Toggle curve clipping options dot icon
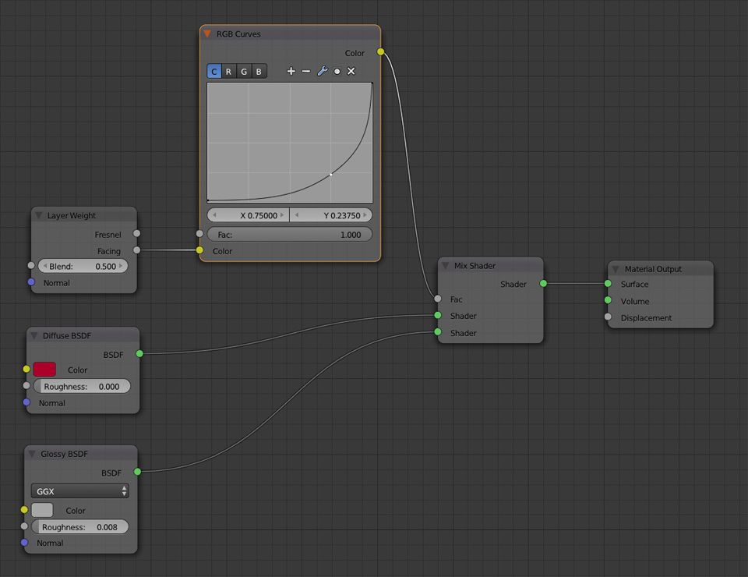The width and height of the screenshot is (748, 577). pyautogui.click(x=337, y=71)
